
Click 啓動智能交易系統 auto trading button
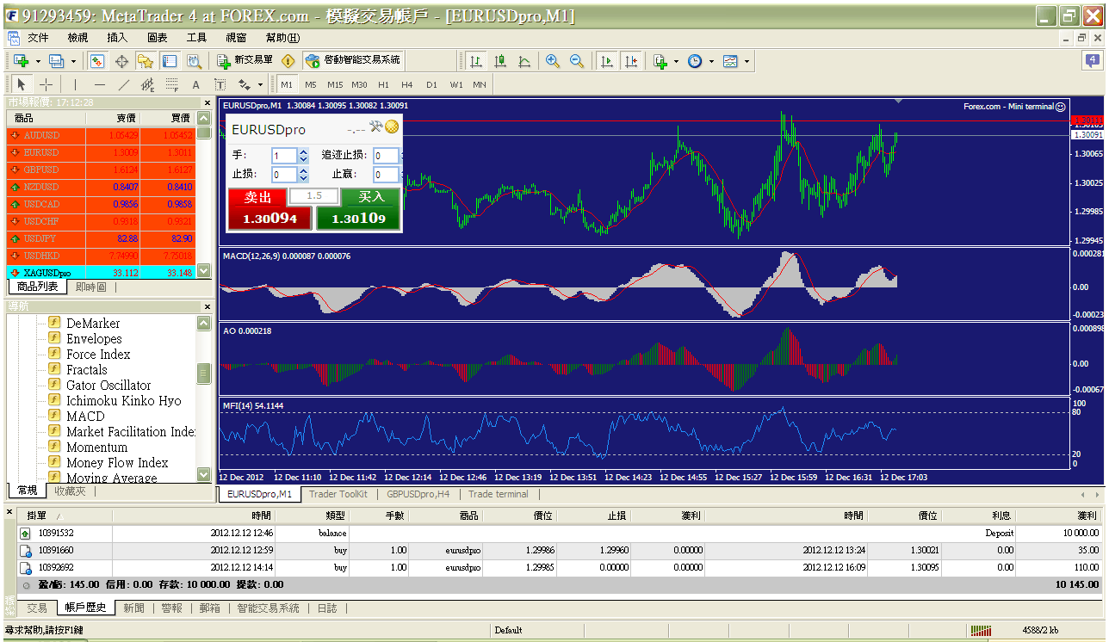point(353,61)
